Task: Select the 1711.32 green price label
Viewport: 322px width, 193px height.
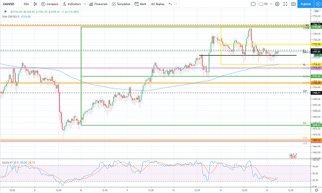Action: 316,76
